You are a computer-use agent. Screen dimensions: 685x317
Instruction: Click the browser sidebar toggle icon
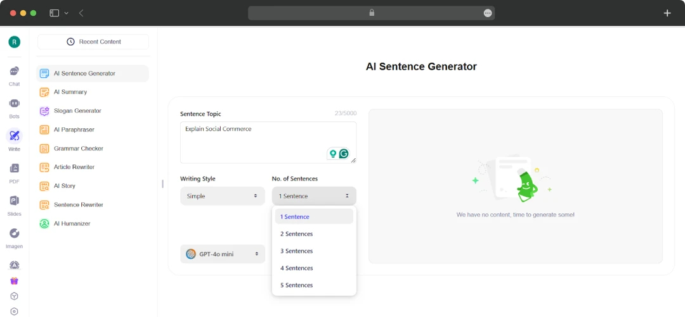pyautogui.click(x=55, y=13)
